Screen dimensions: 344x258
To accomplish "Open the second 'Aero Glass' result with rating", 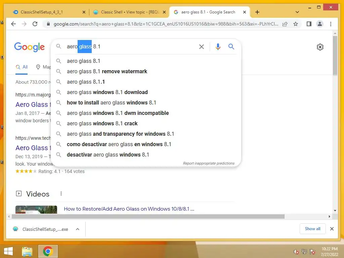I will click(33, 148).
